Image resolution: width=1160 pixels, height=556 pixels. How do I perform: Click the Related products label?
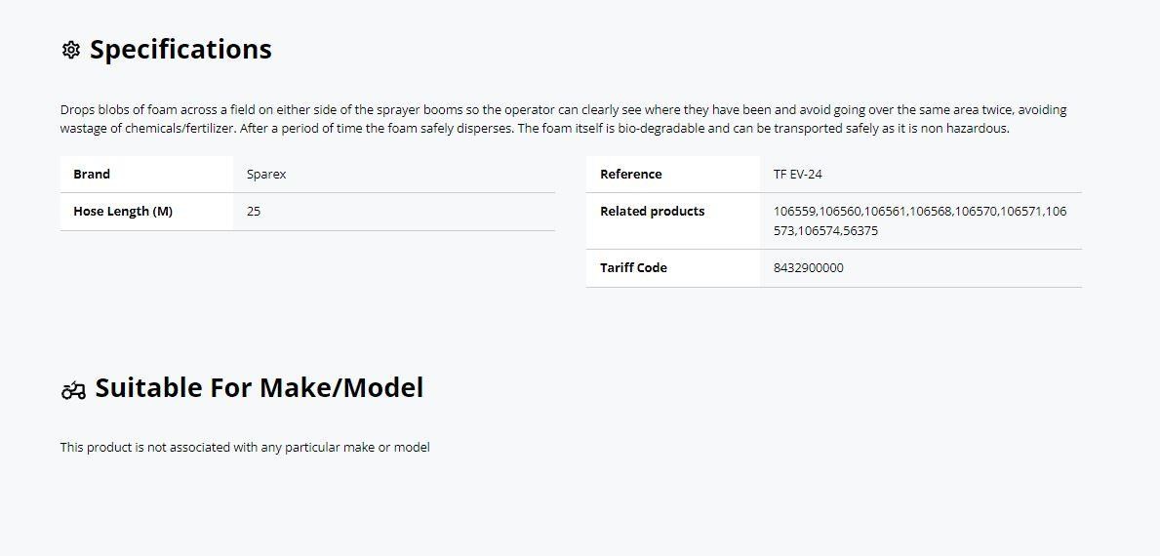coord(652,212)
